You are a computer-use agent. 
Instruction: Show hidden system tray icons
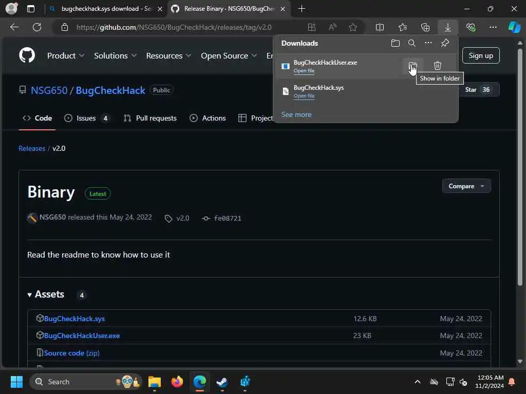coord(417,382)
